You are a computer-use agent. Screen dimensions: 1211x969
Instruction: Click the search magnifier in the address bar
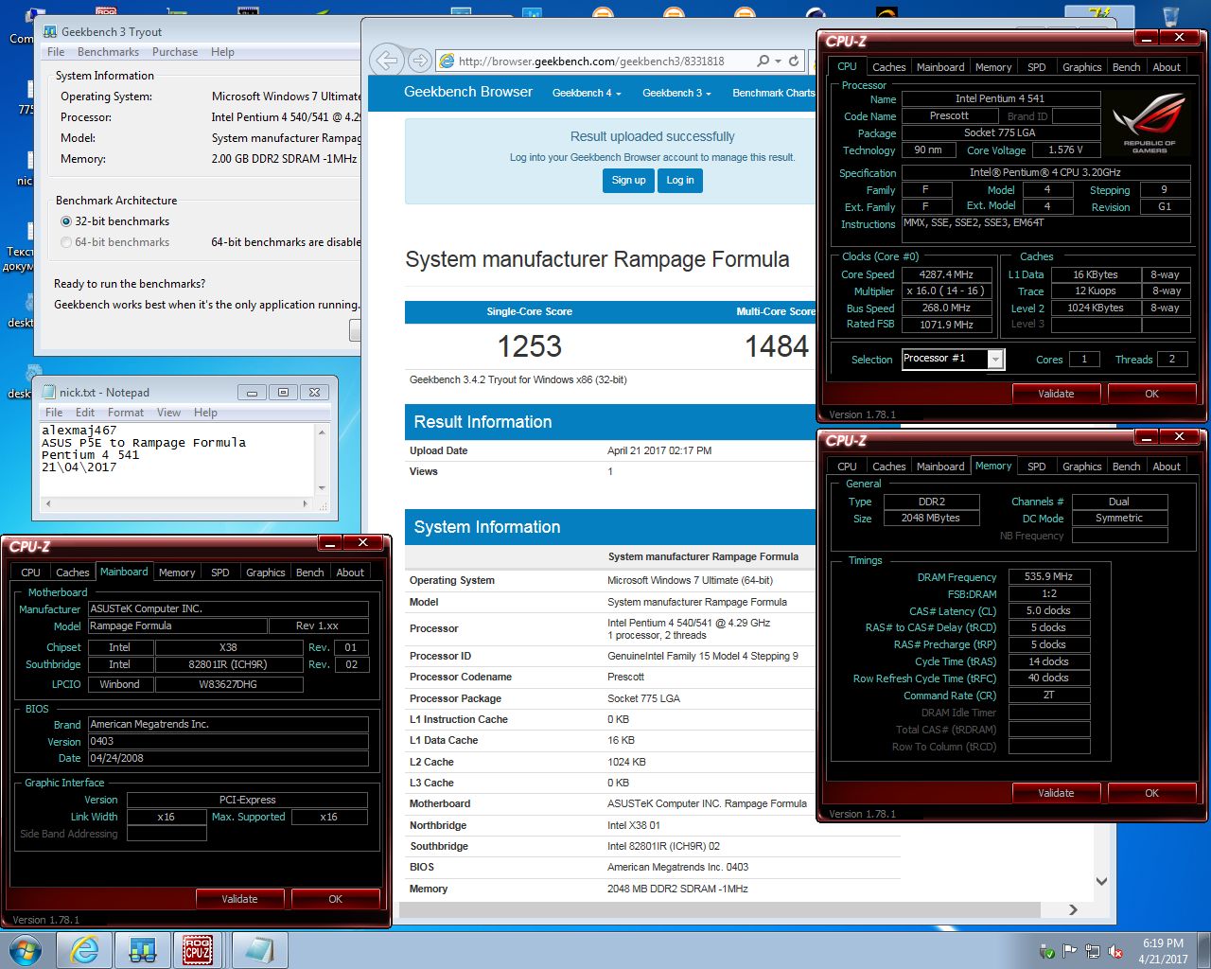click(763, 61)
